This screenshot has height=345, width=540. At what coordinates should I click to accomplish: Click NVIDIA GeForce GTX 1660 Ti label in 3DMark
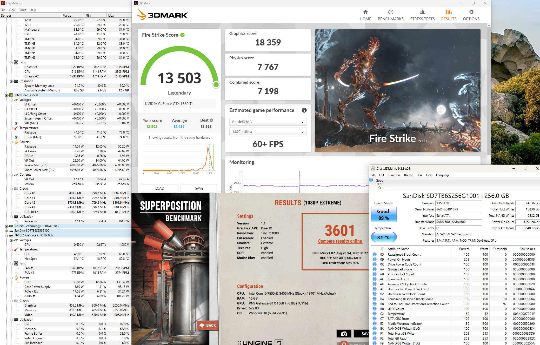[x=169, y=104]
